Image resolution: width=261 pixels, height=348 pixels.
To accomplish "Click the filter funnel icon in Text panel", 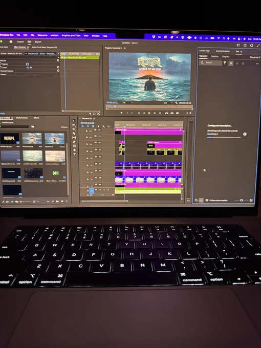I will pos(225,63).
